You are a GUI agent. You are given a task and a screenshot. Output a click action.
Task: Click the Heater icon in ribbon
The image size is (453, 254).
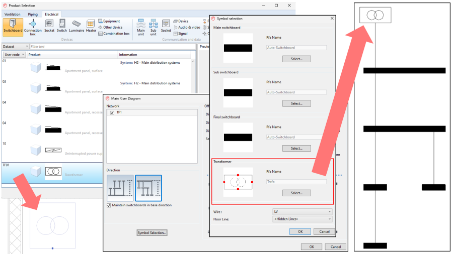[91, 26]
